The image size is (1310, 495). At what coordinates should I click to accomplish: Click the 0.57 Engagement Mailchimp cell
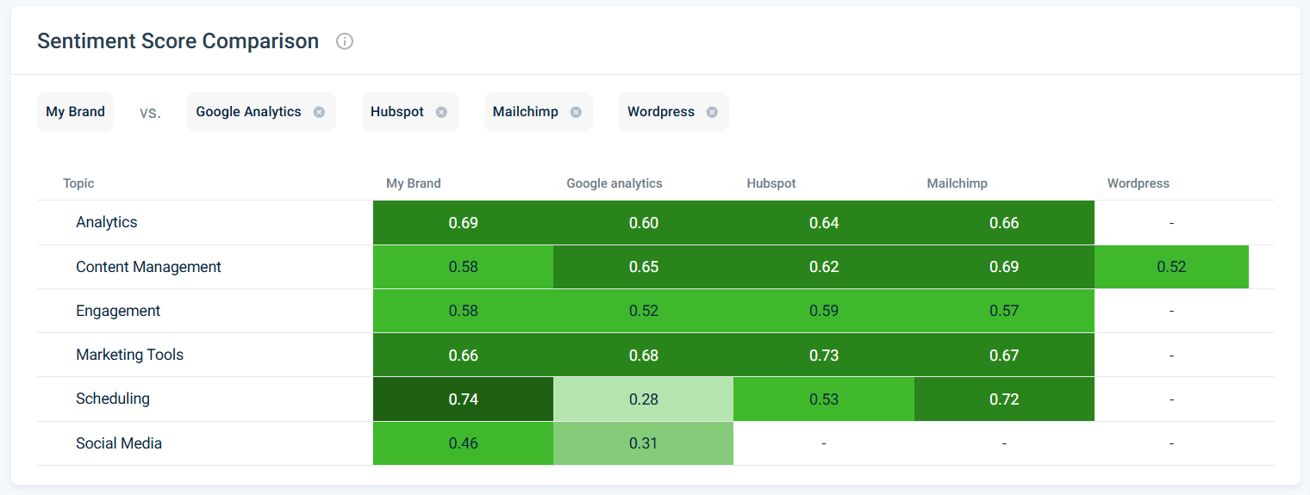1004,311
